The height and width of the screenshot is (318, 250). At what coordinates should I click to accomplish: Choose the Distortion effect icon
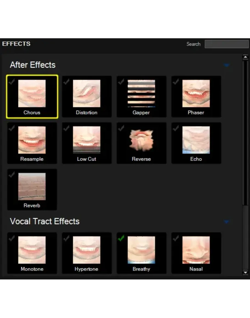point(87,94)
